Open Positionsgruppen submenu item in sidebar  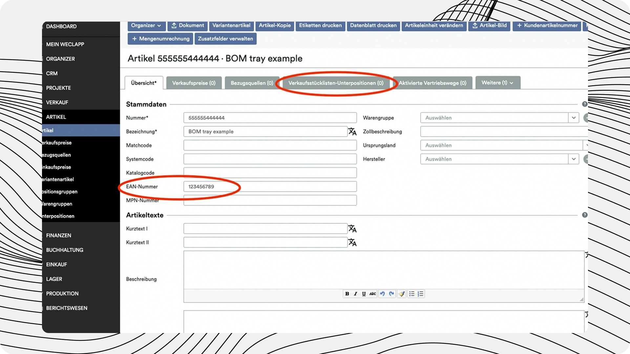[x=60, y=191]
